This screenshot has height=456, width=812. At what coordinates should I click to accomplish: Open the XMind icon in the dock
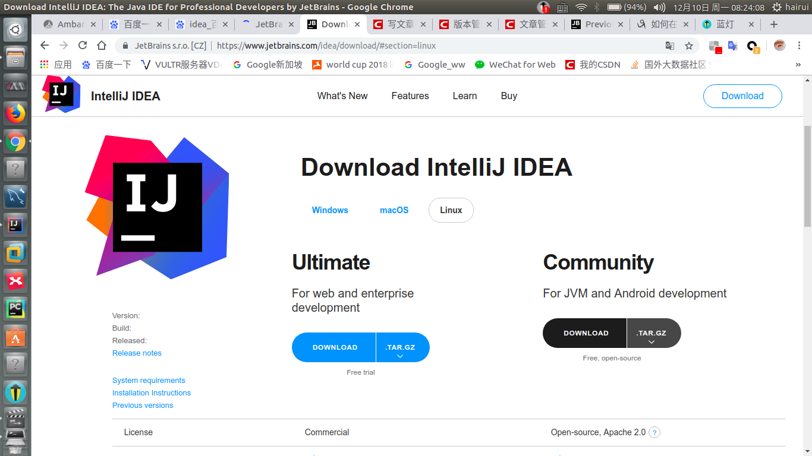15,280
